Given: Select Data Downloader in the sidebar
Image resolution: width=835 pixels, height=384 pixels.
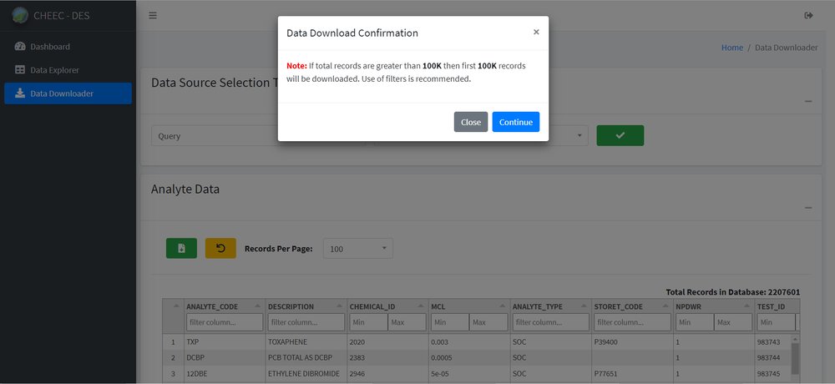Looking at the screenshot, I should coord(62,93).
